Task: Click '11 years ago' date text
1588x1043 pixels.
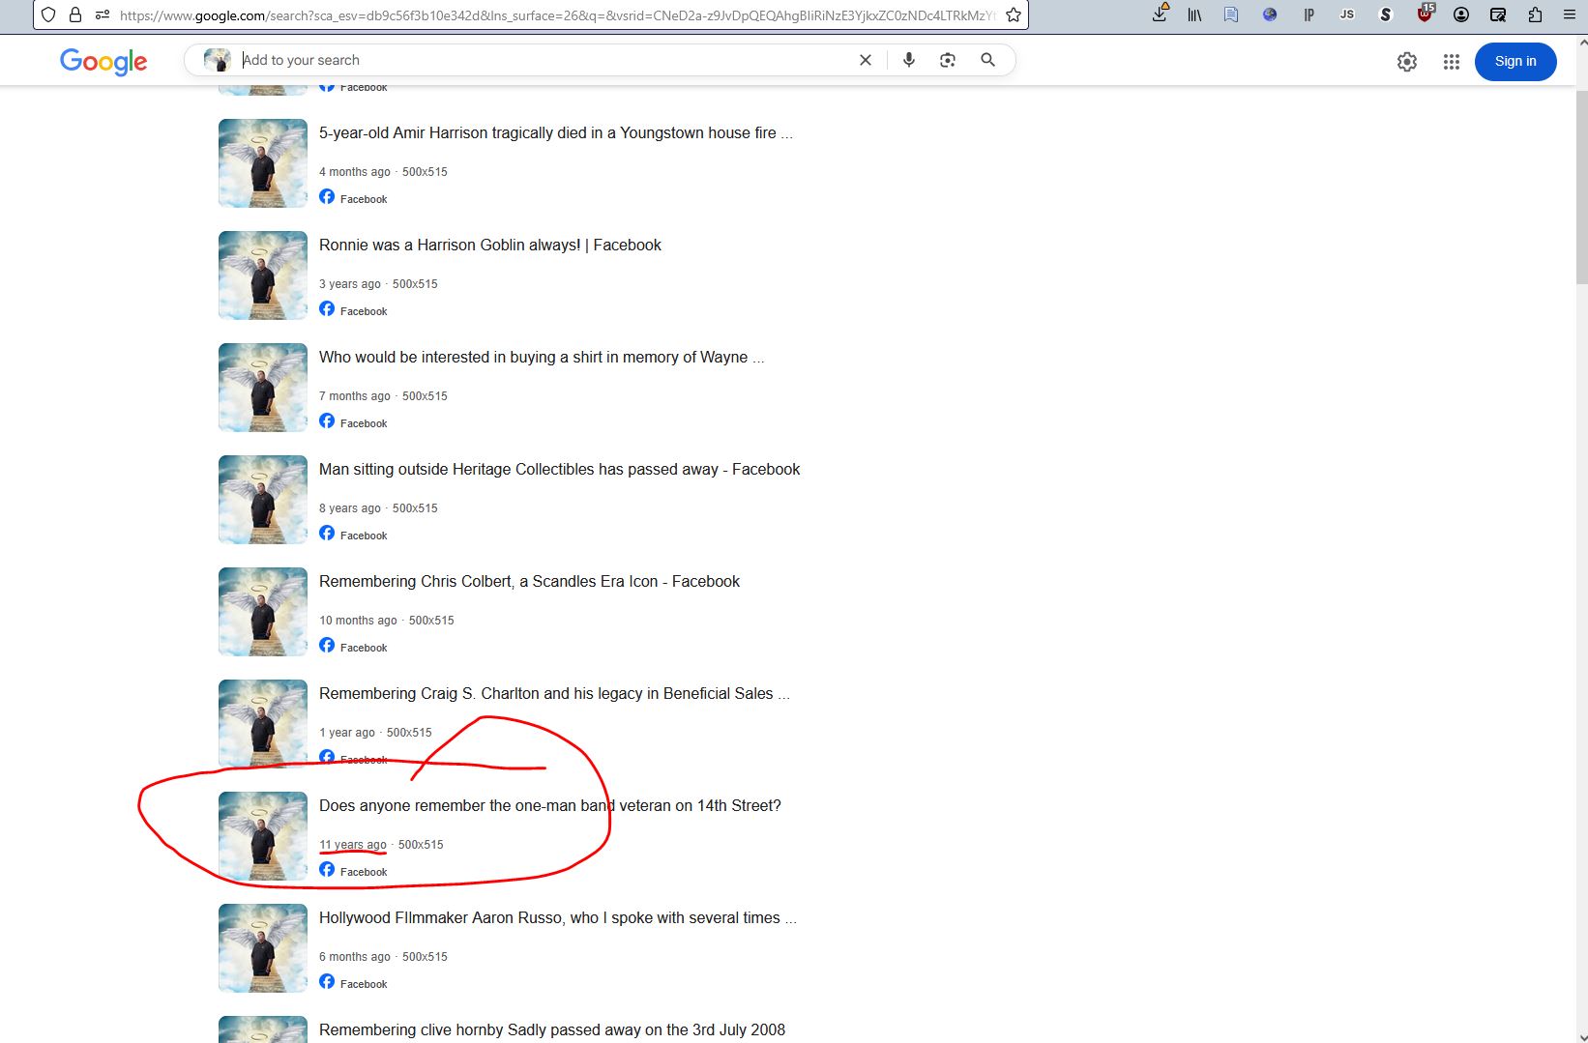Action: point(353,845)
